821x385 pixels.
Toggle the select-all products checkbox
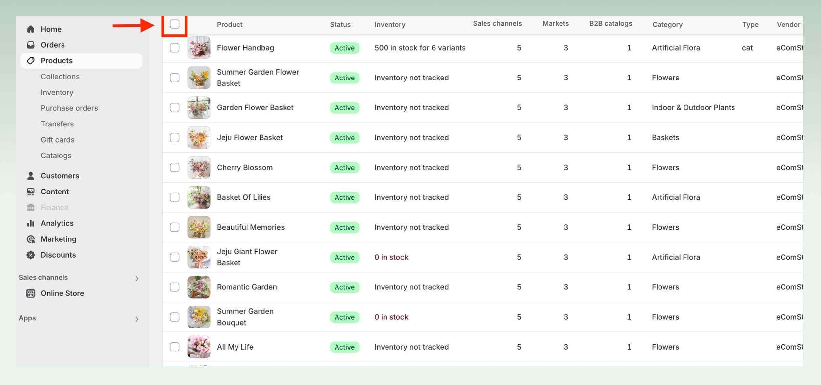coord(175,24)
